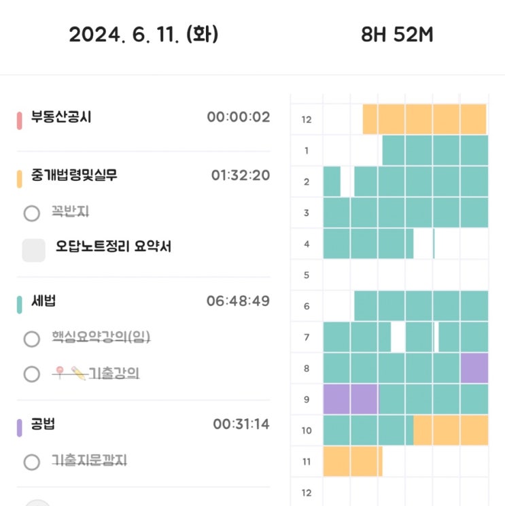Click the 세법 timer 06:48:49
Image resolution: width=505 pixels, height=506 pixels.
pos(238,301)
